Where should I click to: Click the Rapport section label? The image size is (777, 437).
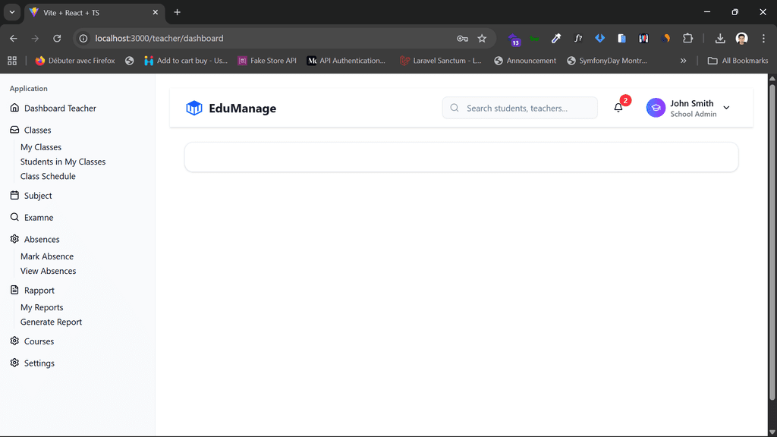tap(39, 291)
